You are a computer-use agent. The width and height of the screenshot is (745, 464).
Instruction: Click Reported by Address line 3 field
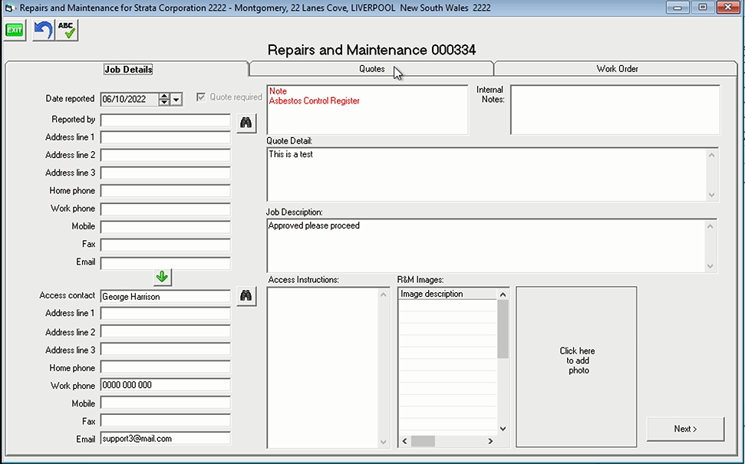pos(166,173)
